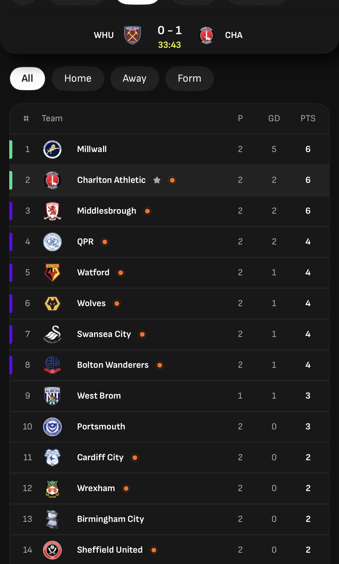Tap the West Ham United crest
This screenshot has width=339, height=564.
coord(132,35)
